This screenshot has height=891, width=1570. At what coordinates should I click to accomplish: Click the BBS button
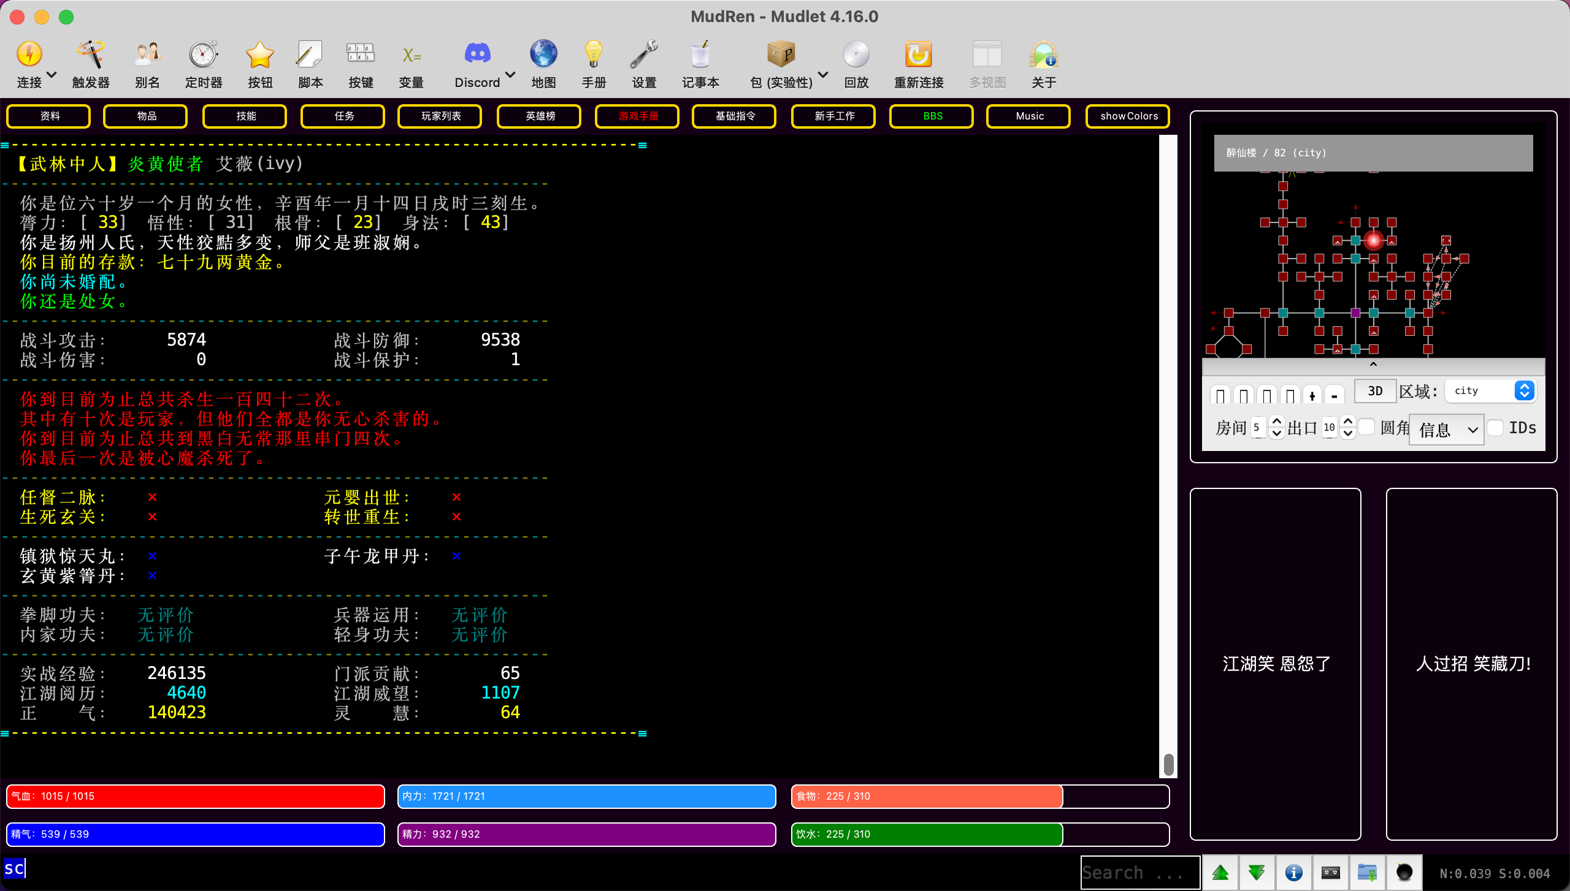tap(932, 116)
